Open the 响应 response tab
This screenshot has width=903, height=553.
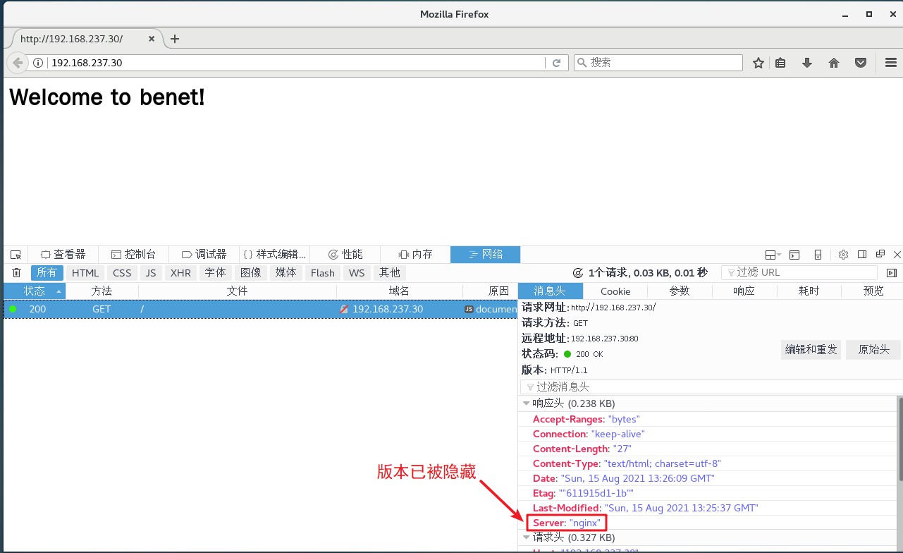click(x=744, y=291)
